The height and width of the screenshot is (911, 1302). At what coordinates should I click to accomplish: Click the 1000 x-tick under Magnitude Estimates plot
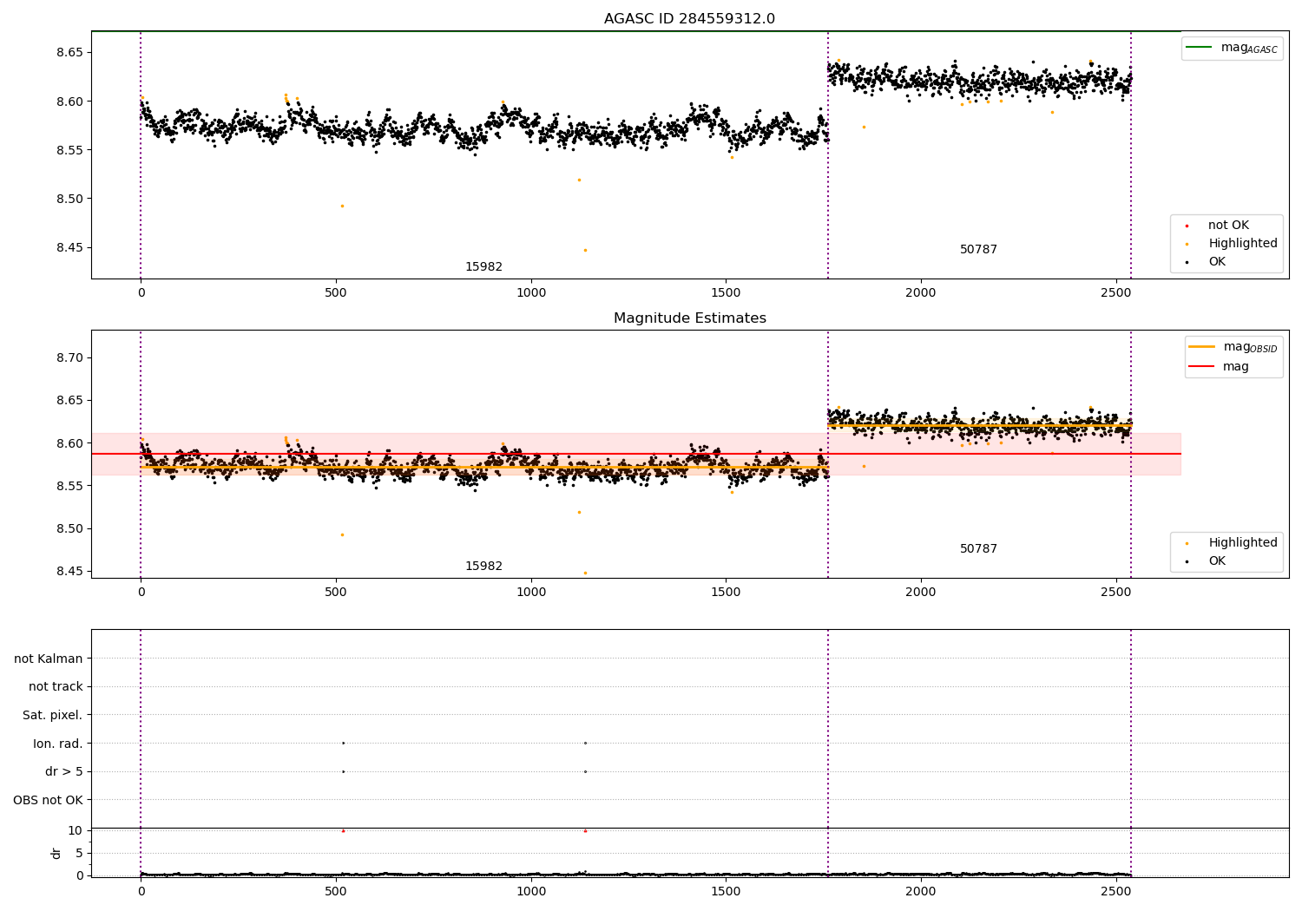[x=531, y=592]
